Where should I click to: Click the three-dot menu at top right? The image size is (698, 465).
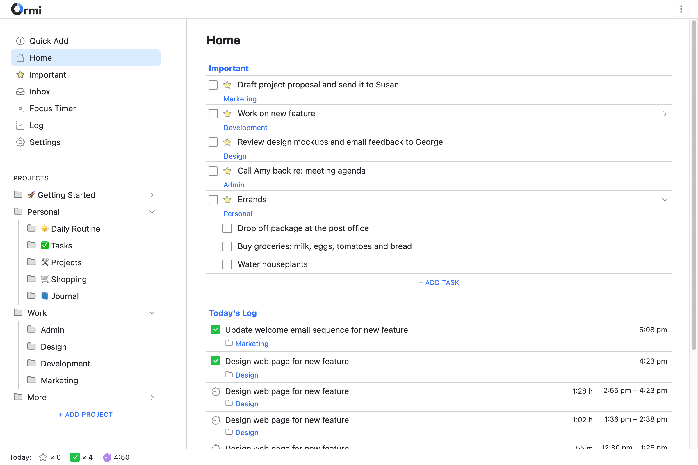(x=681, y=9)
